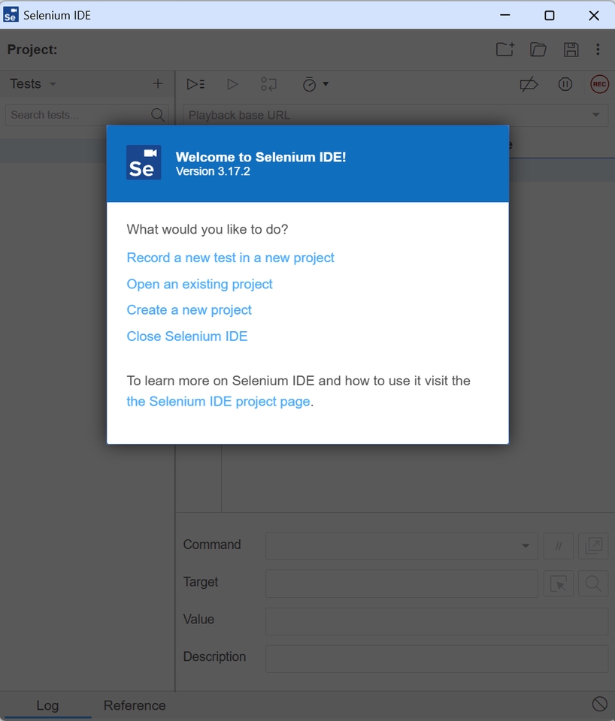Clear the log with the circle-slash icon
This screenshot has height=721, width=615.
point(599,704)
